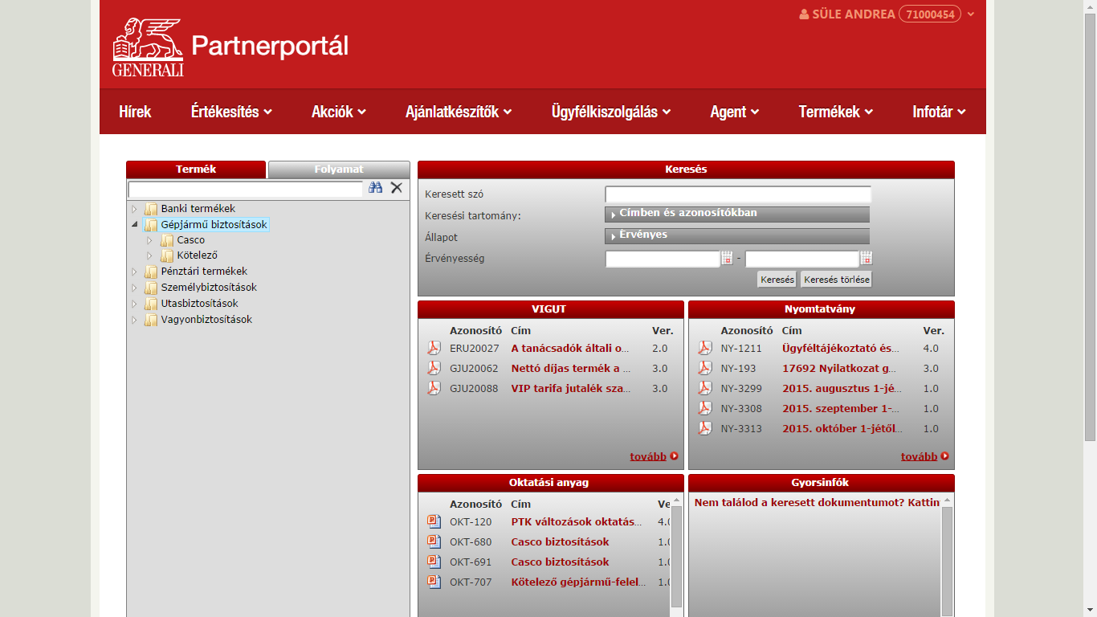The image size is (1097, 617).
Task: Expand the Casco tree node arrow
Action: (x=149, y=240)
